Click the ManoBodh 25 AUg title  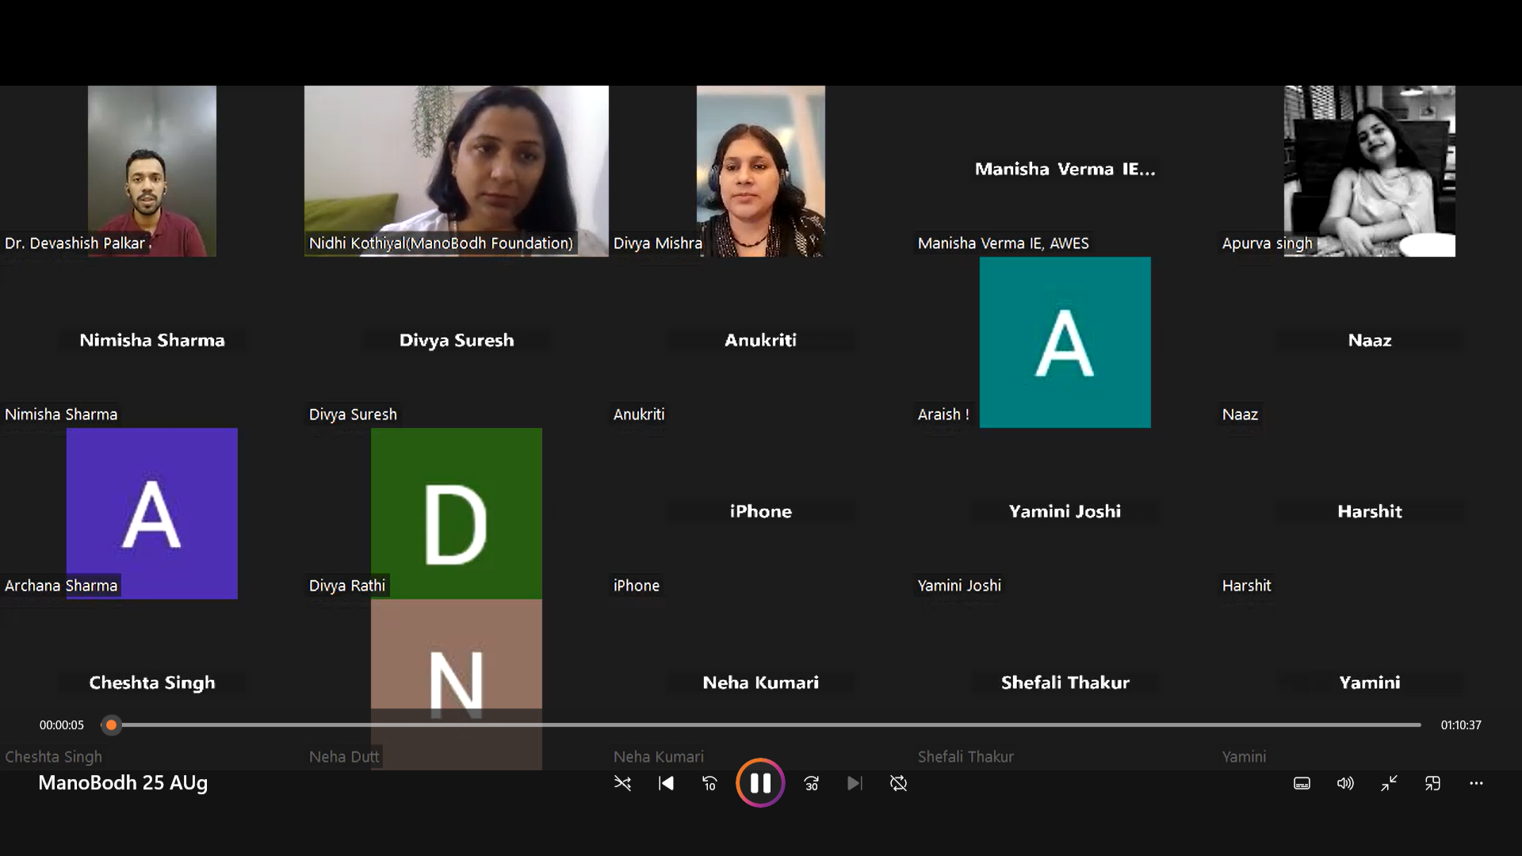tap(123, 783)
